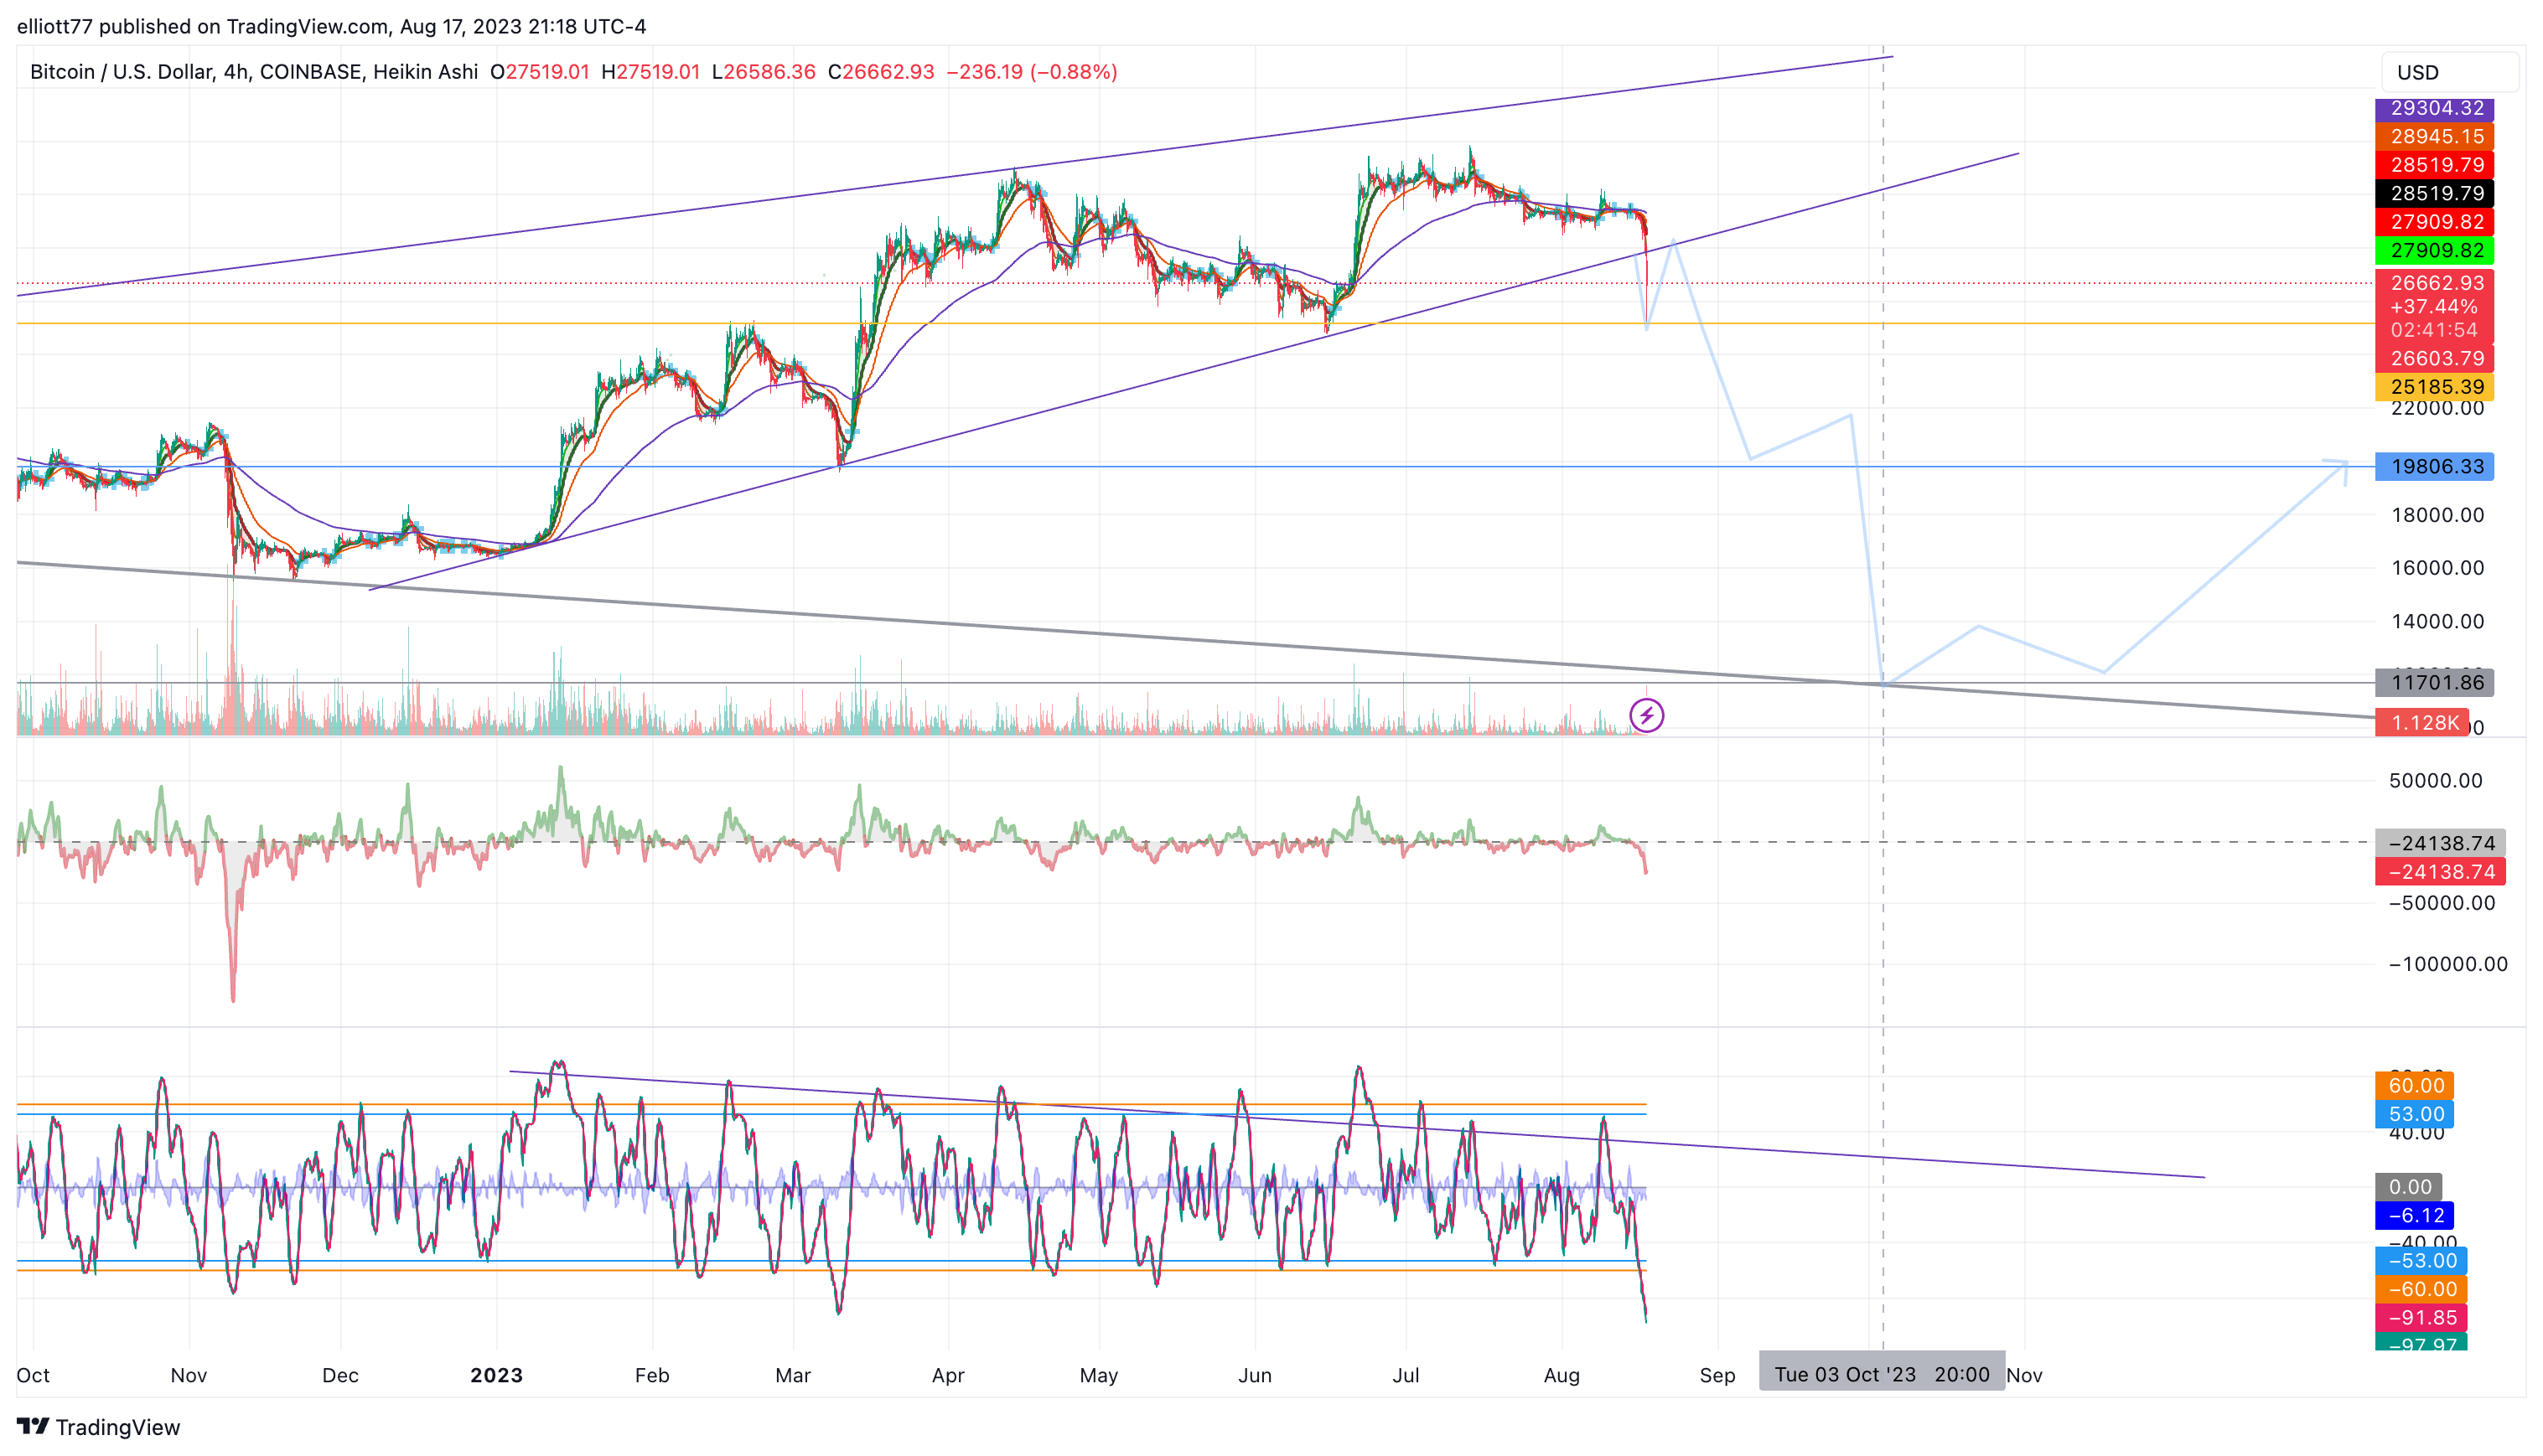Click the crosshair date label 'Tue 03 Oct '23 20:00'

tap(1881, 1375)
